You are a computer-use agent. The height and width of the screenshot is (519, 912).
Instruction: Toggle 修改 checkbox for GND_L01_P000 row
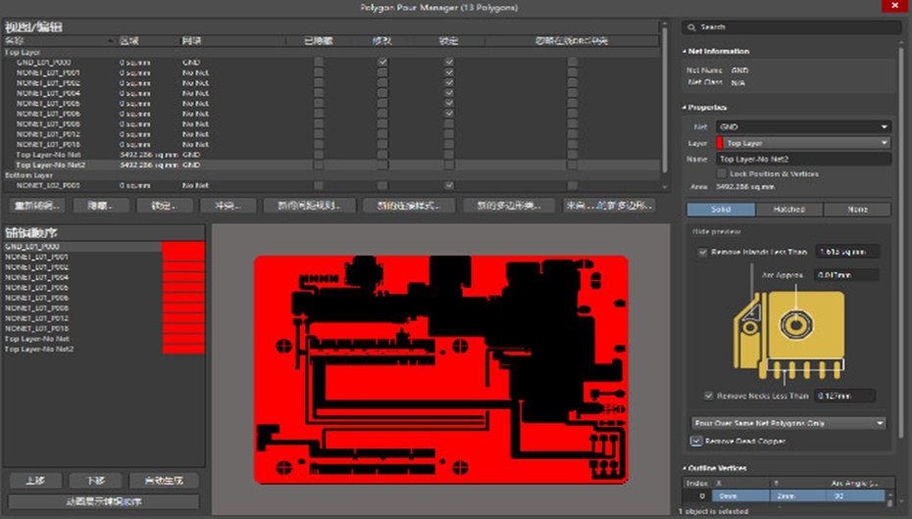click(382, 62)
